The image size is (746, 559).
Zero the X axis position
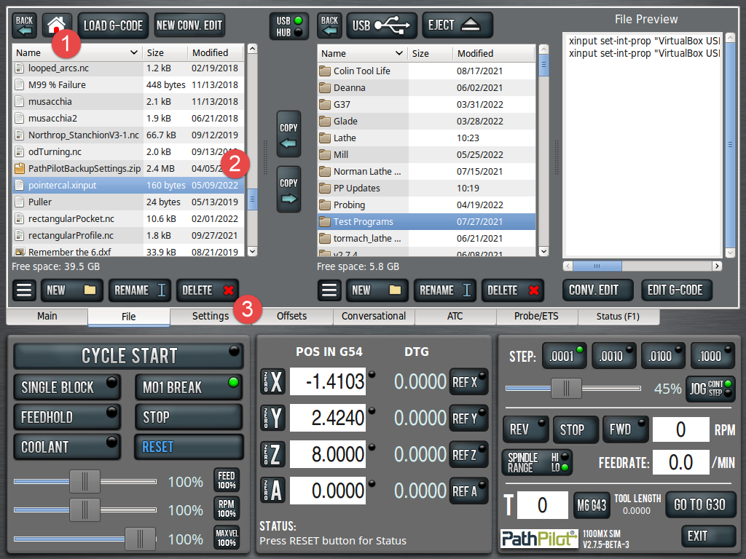pyautogui.click(x=269, y=381)
